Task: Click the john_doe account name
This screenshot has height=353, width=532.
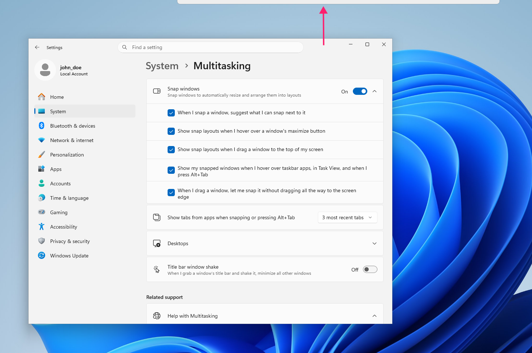Action: pos(71,67)
